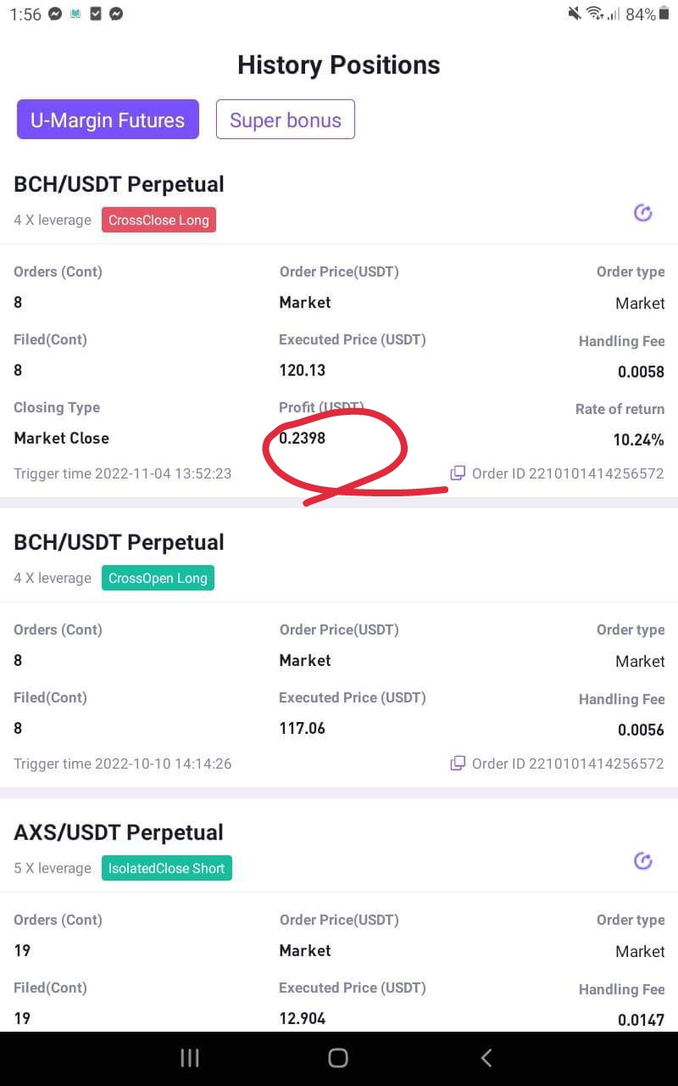Copy Order ID of CrossOpen Long order
This screenshot has height=1086, width=678.
458,763
